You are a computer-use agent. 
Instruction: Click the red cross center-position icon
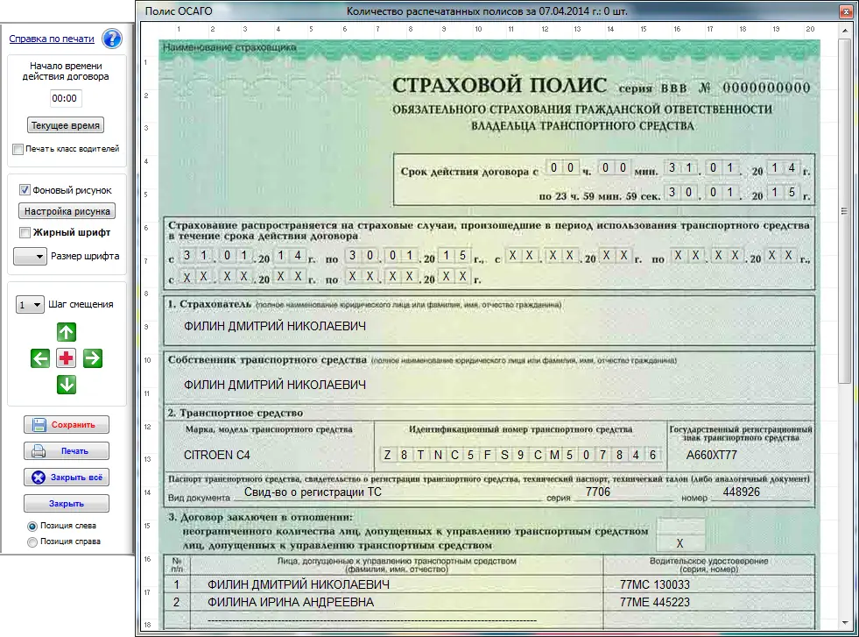tap(67, 358)
